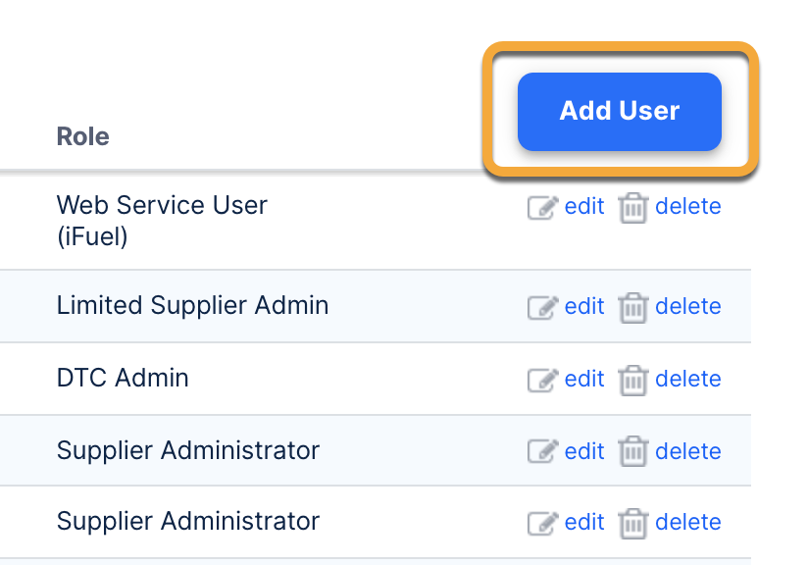Viewport: 808px width, 565px height.
Task: Click pencil icon for last Supplier Administrator
Action: 542,523
